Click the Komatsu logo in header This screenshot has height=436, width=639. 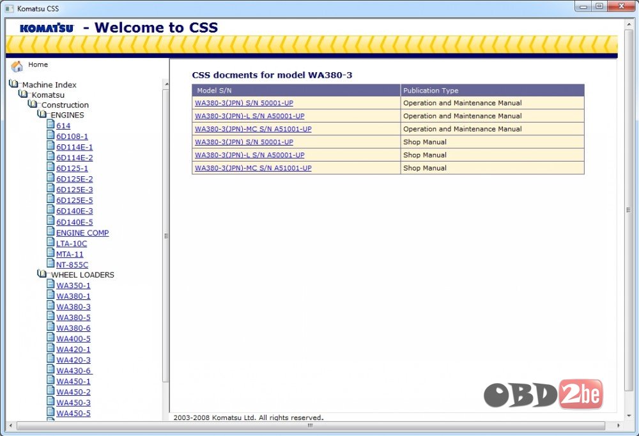(47, 27)
